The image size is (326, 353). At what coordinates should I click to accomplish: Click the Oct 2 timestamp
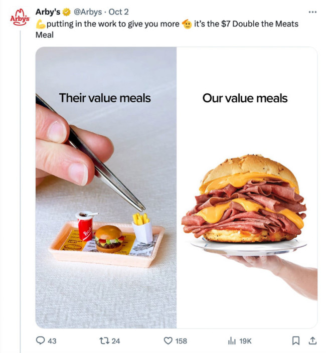(119, 12)
